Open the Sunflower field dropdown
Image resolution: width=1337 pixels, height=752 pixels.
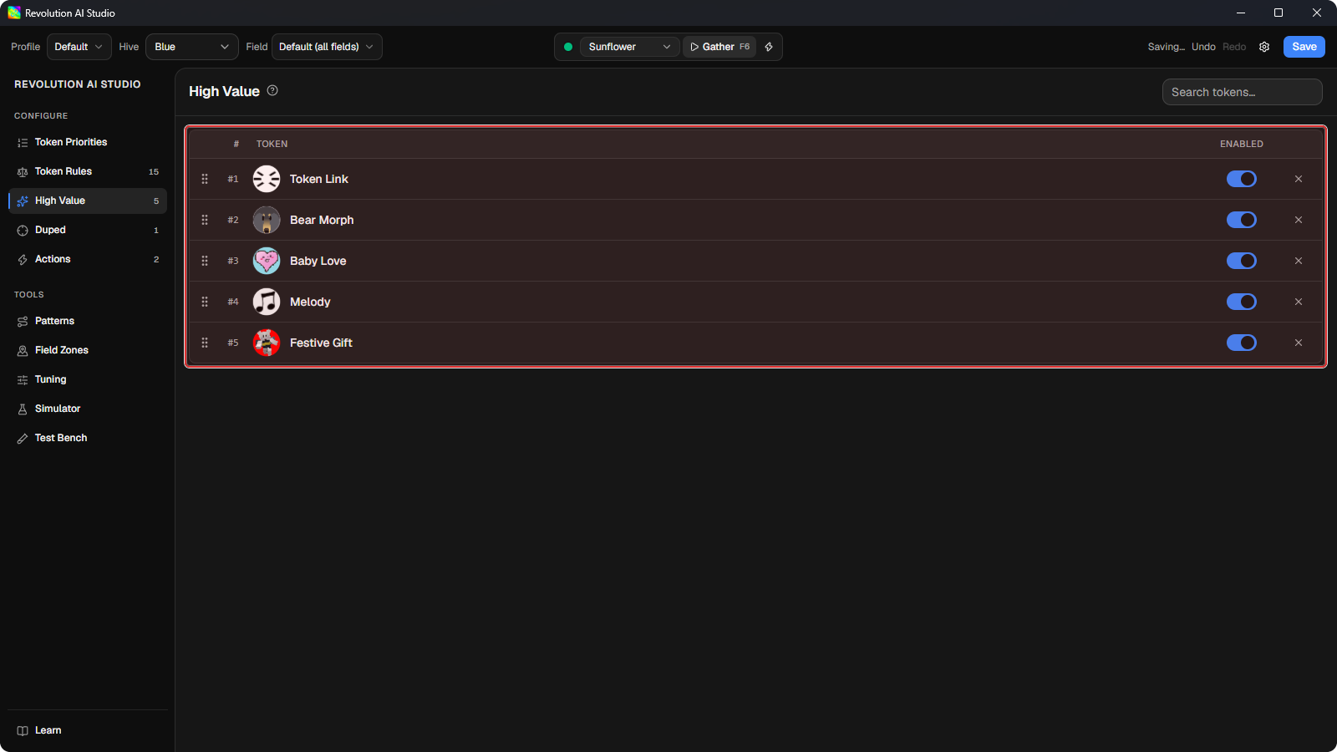[629, 47]
